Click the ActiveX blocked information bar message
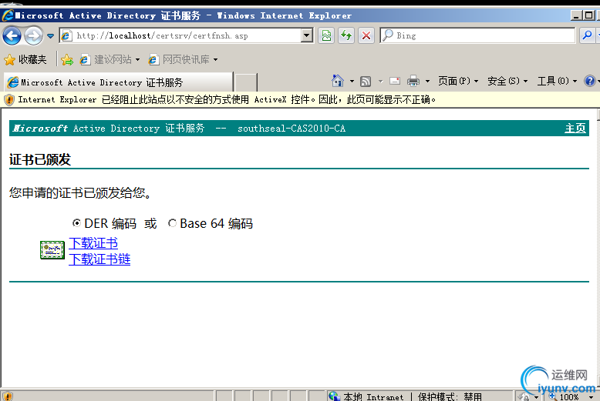This screenshot has height=401, width=600. [x=227, y=100]
